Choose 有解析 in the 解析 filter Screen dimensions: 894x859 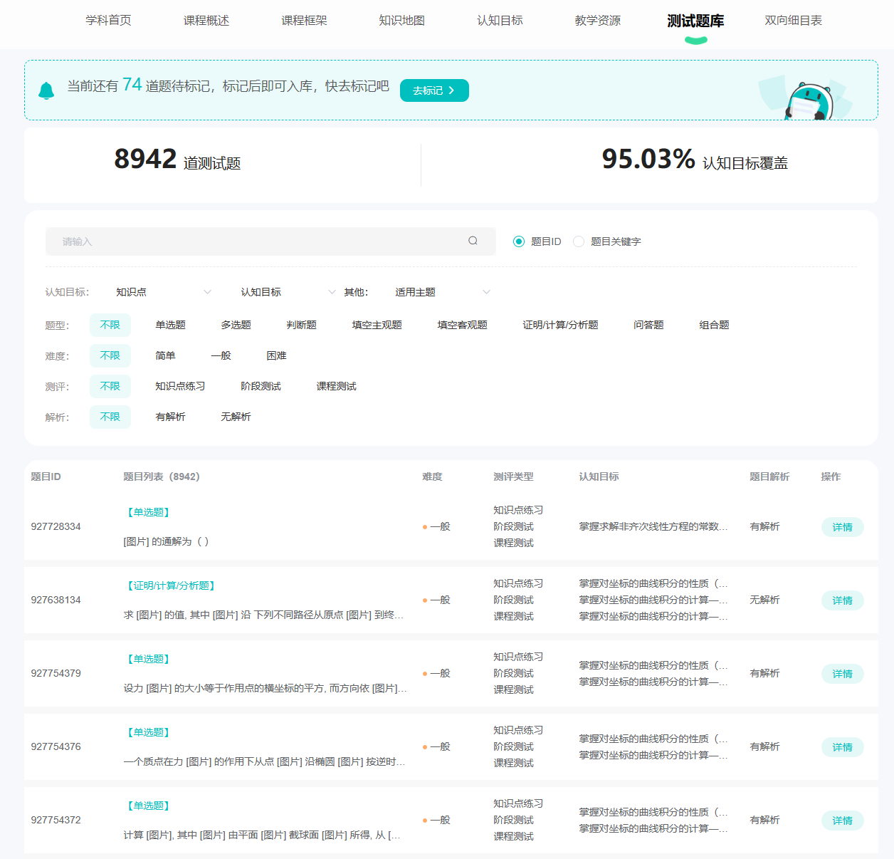tap(170, 417)
